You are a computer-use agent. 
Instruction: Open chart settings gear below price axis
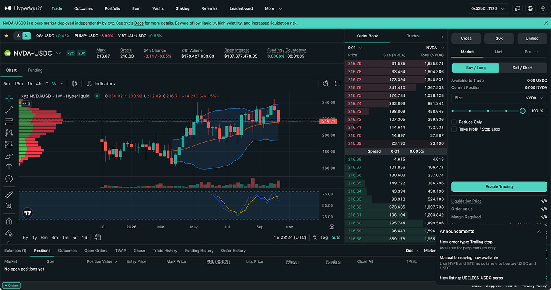click(332, 227)
